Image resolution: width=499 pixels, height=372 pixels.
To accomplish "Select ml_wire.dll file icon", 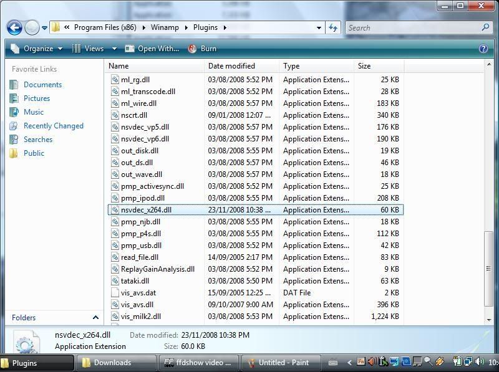I will [x=115, y=103].
